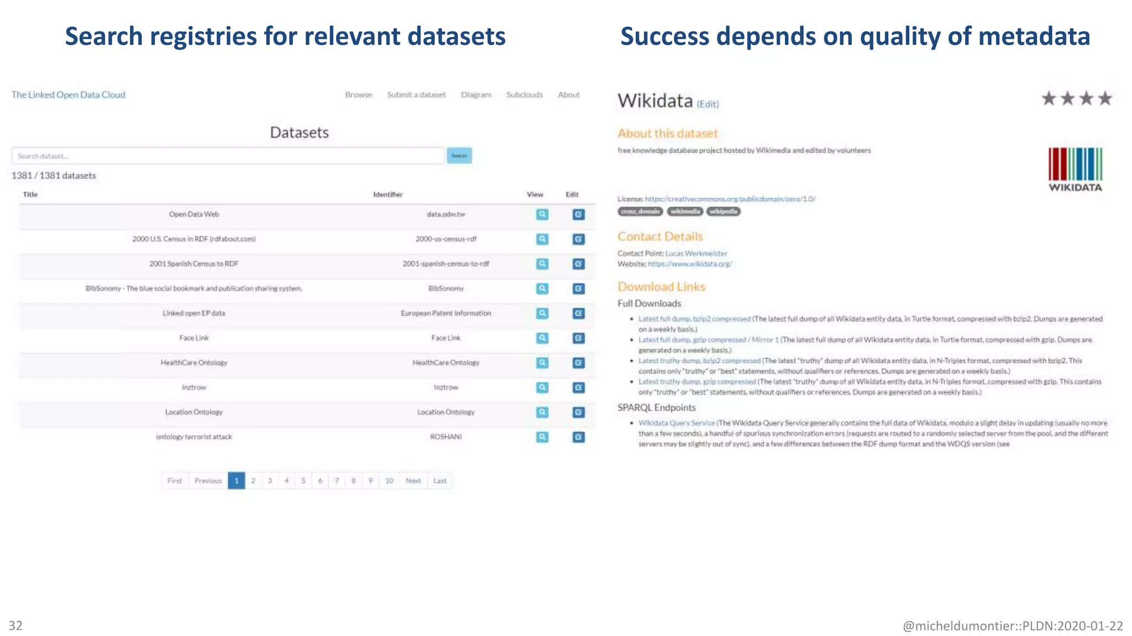Click the Wikidata barcode logo
This screenshot has width=1132, height=636.
(x=1075, y=169)
